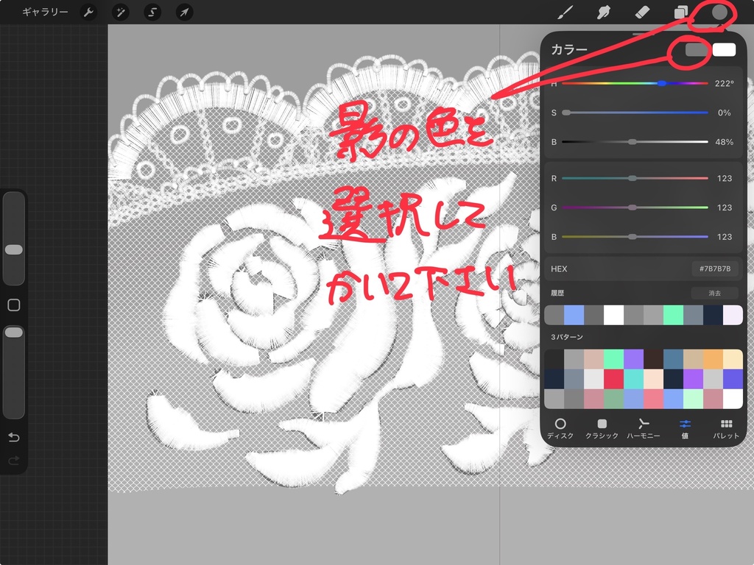Pick the pale lavender swatch in history

point(733,315)
